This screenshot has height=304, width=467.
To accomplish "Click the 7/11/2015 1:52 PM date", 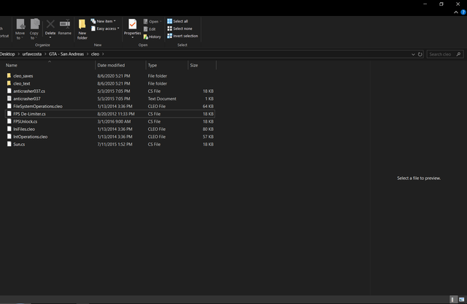I will point(115,144).
